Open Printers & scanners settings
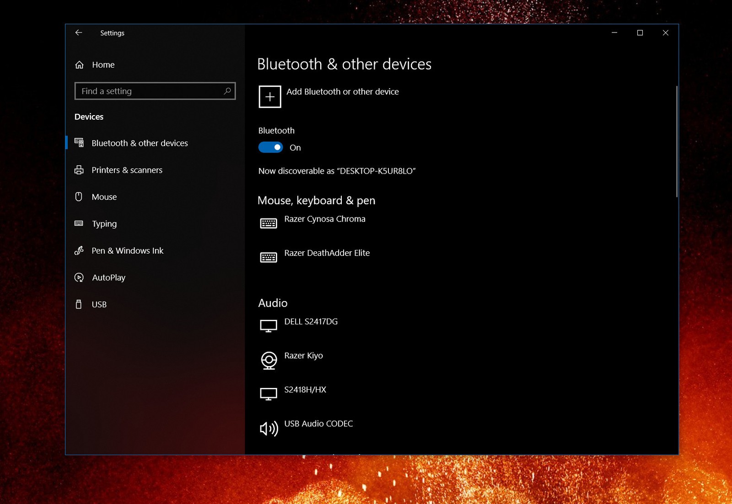Screen dimensions: 732x504 coord(156,170)
